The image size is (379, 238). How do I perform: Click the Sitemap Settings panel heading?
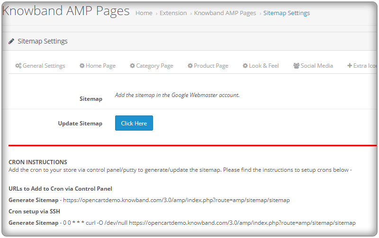tap(43, 41)
